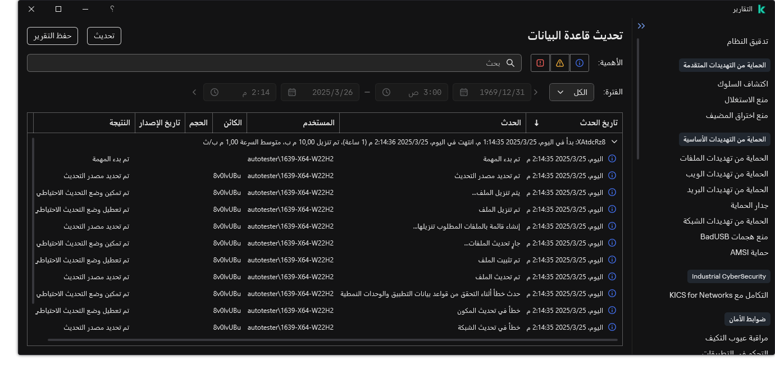This screenshot has height=373, width=775.
Task: Click the calendar icon beside date 2025/3/26
Action: point(292,92)
